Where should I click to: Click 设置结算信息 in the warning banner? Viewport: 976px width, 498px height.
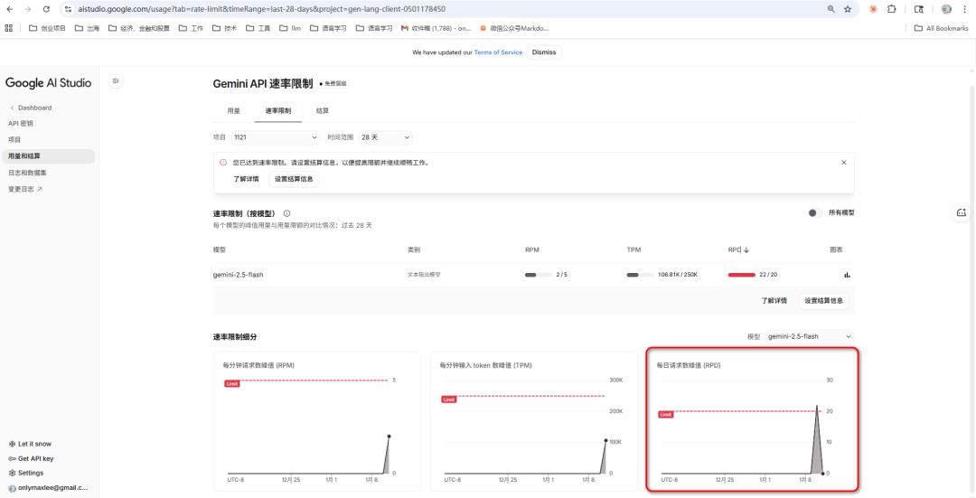tap(294, 179)
